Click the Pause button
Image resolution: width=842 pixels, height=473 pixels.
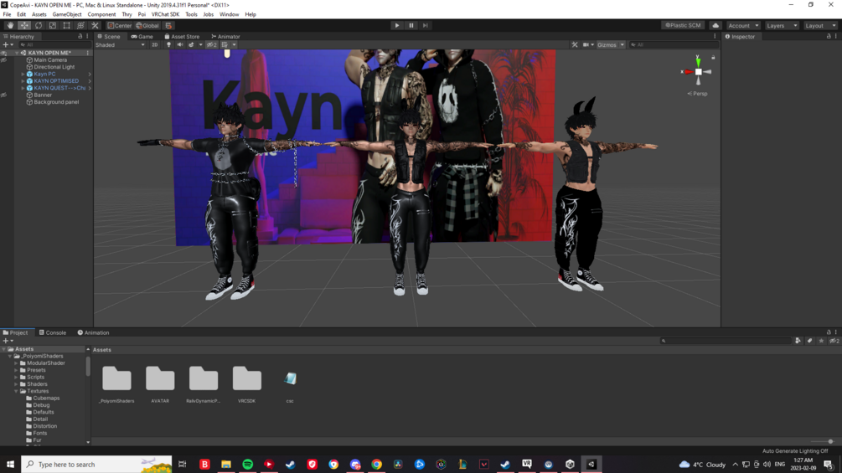[x=411, y=25]
